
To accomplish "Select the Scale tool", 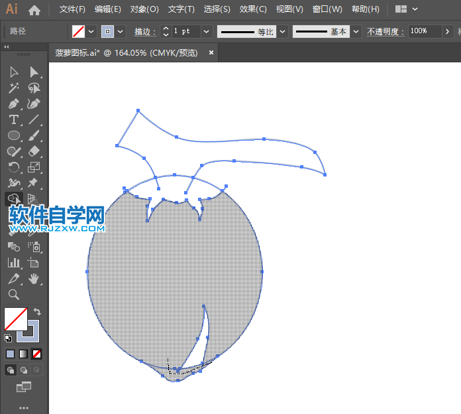I will coord(34,167).
